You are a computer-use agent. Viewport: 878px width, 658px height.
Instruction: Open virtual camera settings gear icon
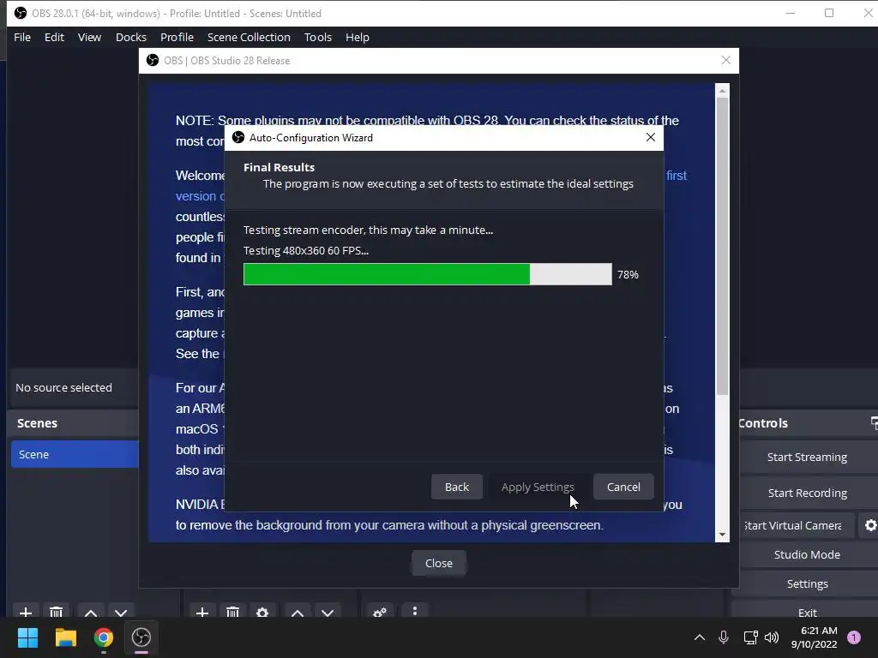(869, 525)
